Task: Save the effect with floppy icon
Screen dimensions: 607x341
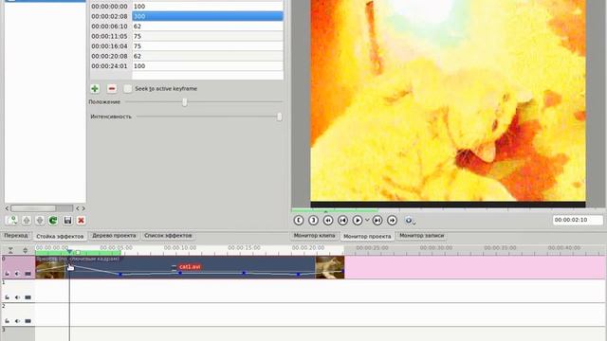Action: 67,221
